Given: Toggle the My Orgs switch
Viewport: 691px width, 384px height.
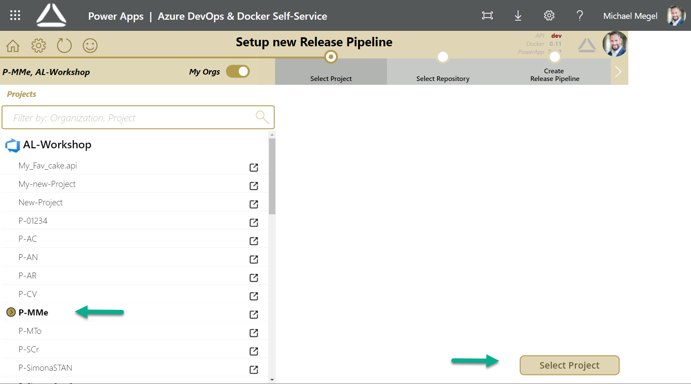Looking at the screenshot, I should click(238, 71).
